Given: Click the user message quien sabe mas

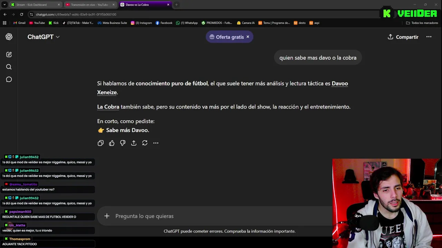Looking at the screenshot, I should pyautogui.click(x=318, y=58).
